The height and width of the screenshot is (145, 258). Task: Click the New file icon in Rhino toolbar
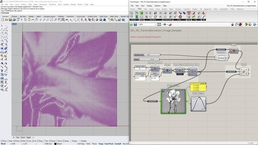[3, 20]
